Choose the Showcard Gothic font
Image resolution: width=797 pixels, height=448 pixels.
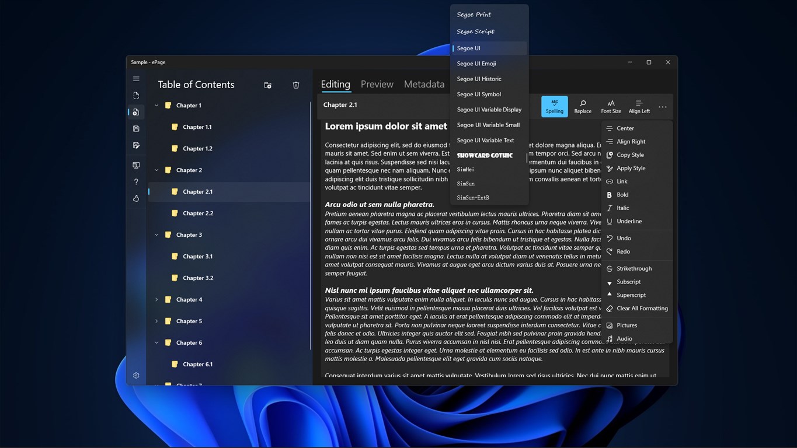(489, 156)
